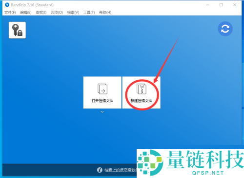This screenshot has height=178, width=244.
Task: Minimize the Bandizip window
Action: [x=208, y=5]
